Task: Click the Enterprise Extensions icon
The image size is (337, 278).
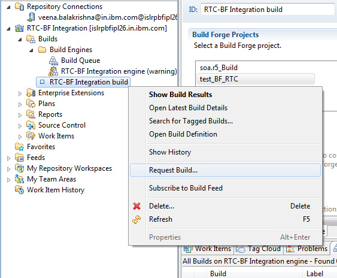Action: pyautogui.click(x=31, y=93)
